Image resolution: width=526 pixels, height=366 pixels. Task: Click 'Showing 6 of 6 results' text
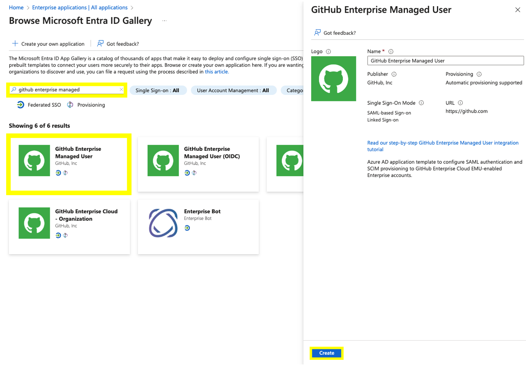(x=39, y=126)
